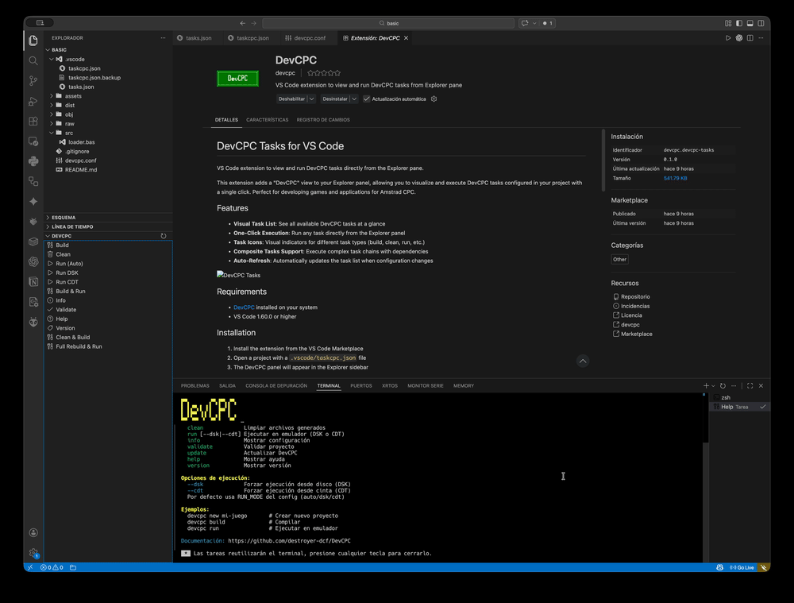Click the Copilot status bar icon
The width and height of the screenshot is (794, 603).
pos(719,567)
